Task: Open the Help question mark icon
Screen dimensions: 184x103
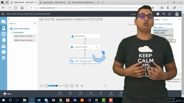Action: [x=158, y=14]
